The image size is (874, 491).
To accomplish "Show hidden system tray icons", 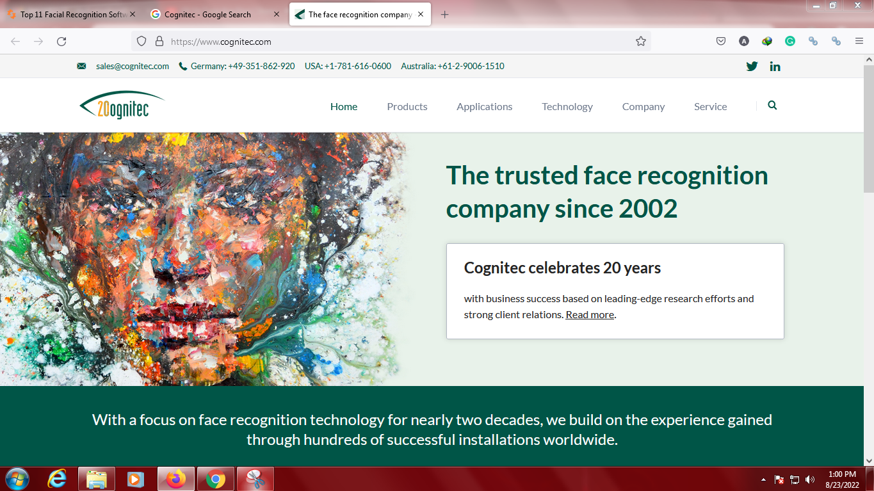I will 763,479.
